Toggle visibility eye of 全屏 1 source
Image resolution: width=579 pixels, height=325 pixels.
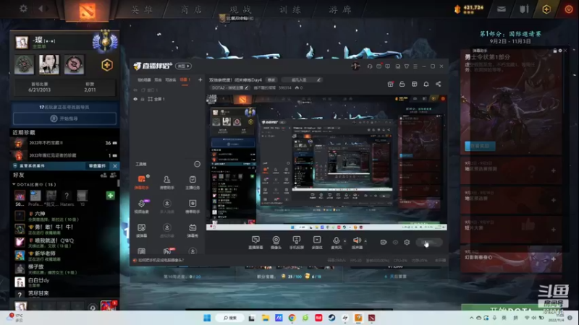[135, 99]
